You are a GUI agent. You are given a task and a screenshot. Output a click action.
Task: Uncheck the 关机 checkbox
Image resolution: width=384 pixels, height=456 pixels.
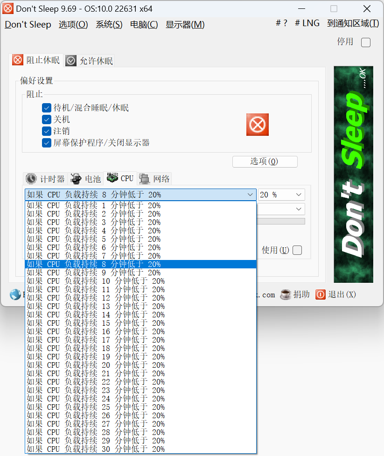coord(47,119)
